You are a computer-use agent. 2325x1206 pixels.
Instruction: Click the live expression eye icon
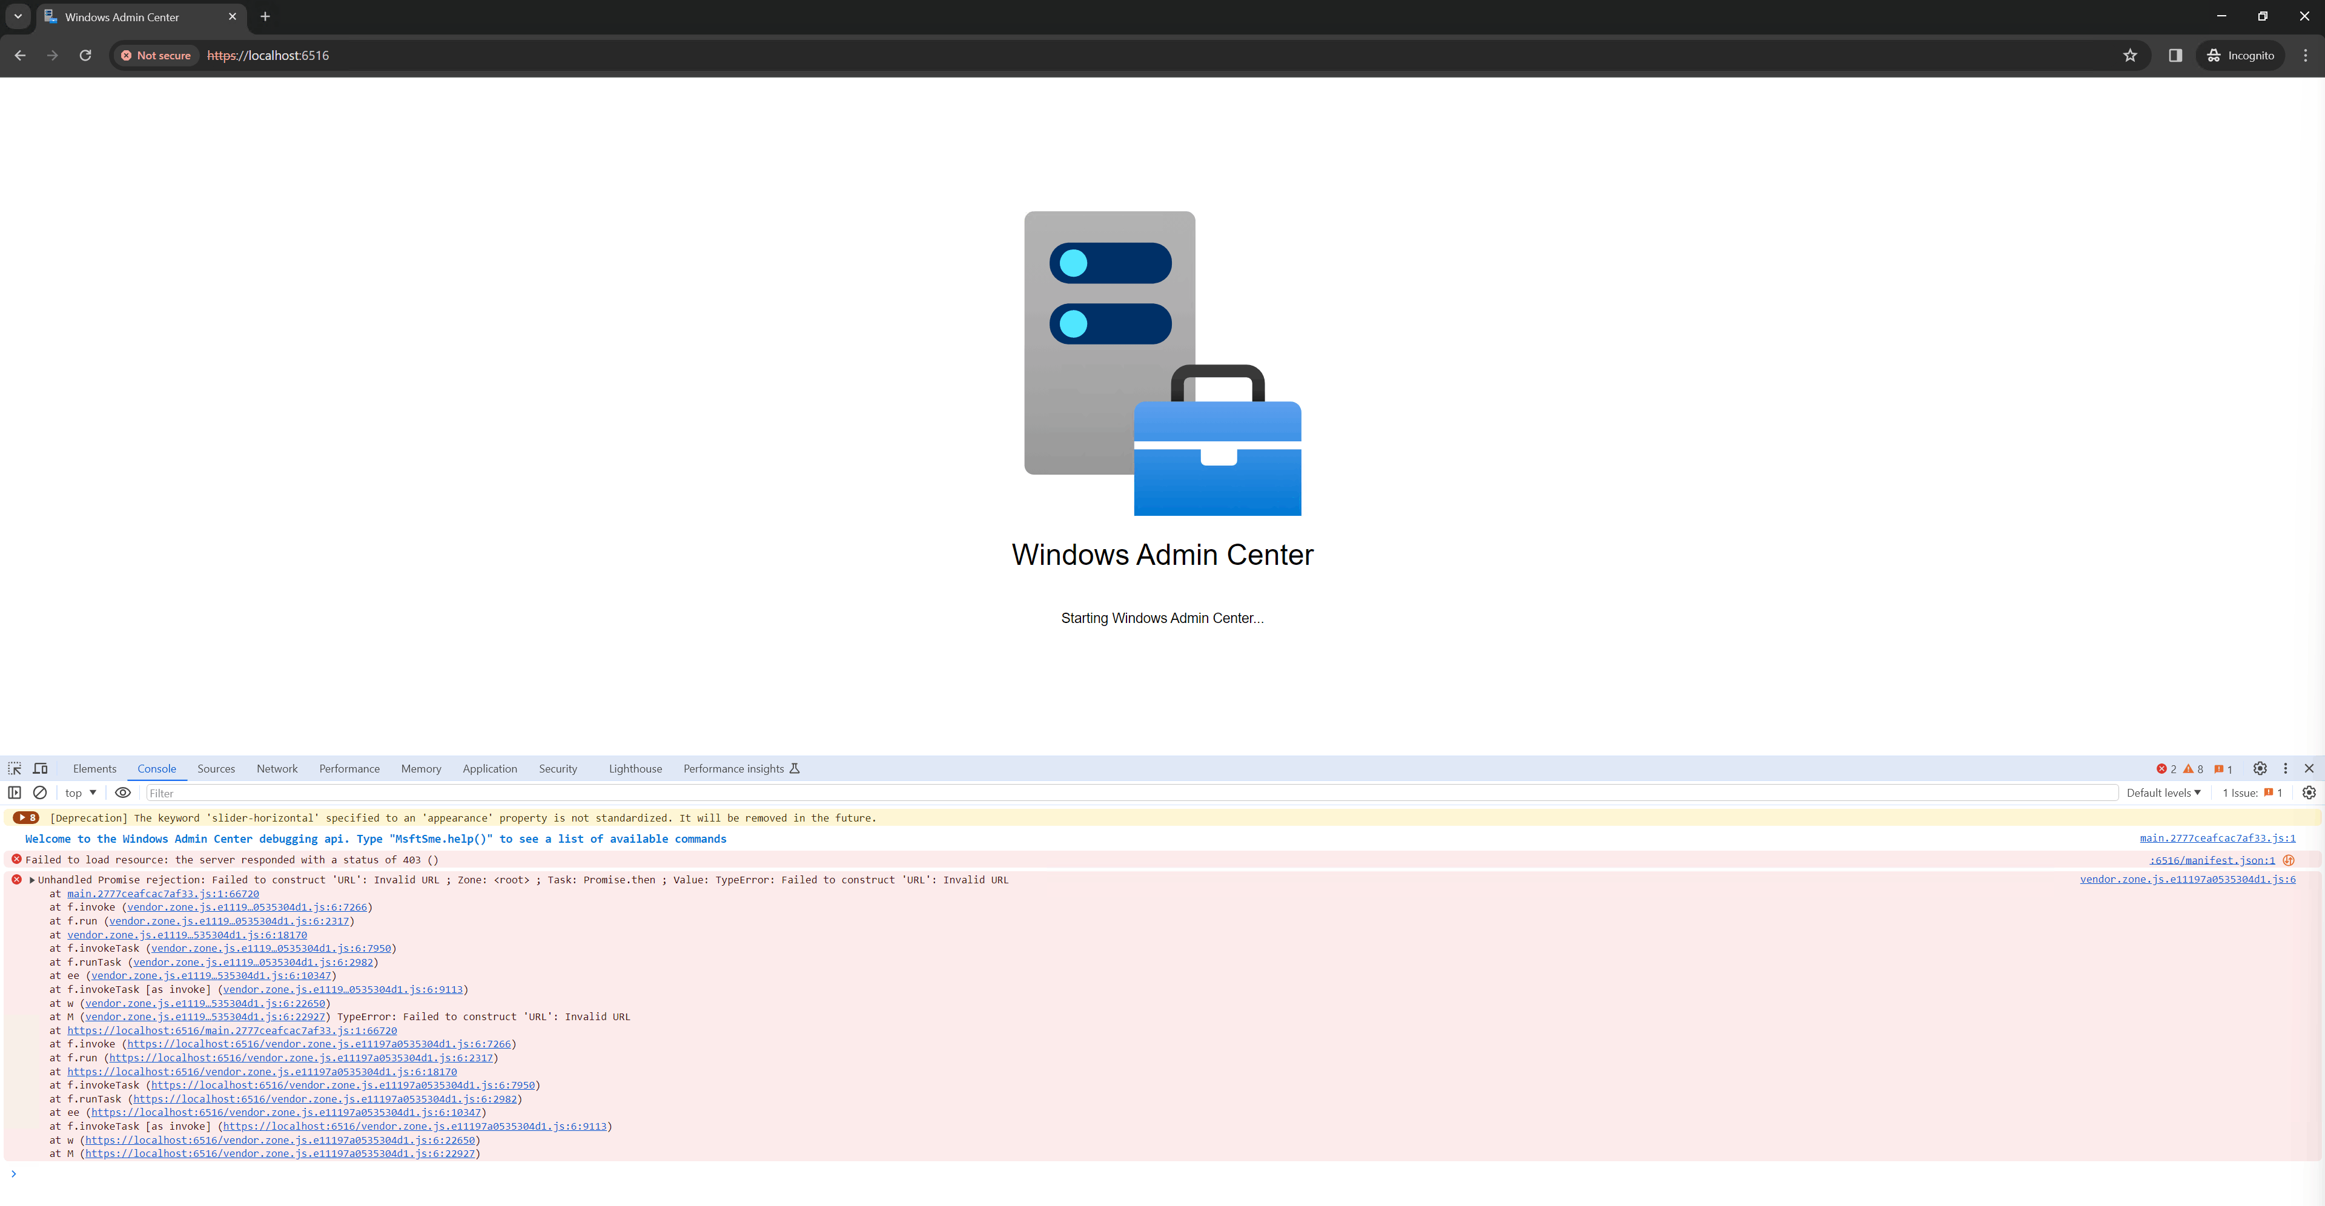coord(123,793)
